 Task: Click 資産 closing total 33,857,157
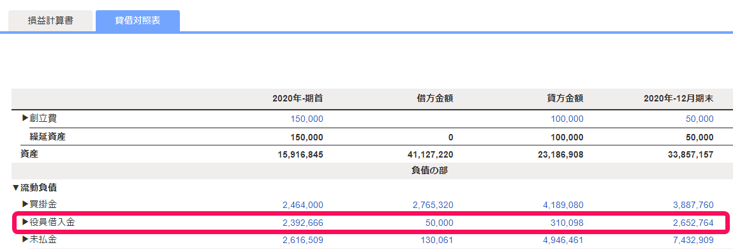pyautogui.click(x=690, y=154)
